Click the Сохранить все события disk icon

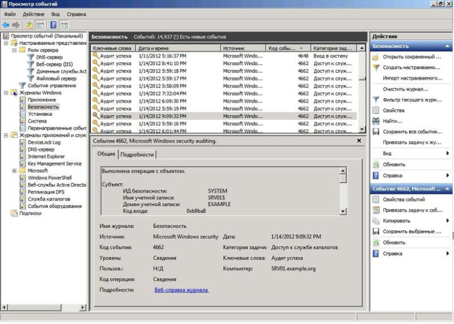[376, 132]
